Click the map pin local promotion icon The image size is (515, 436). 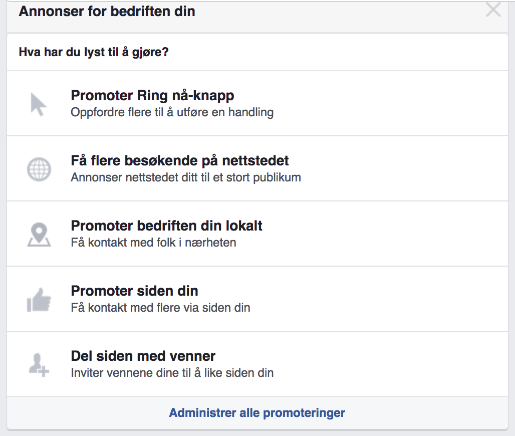click(x=39, y=235)
